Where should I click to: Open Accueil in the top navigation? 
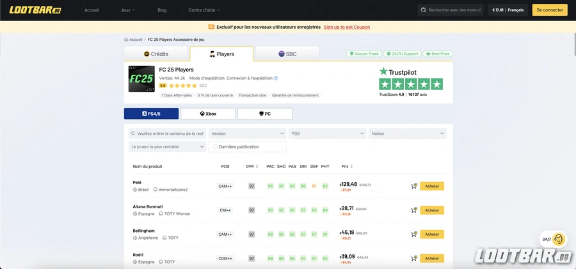click(92, 10)
